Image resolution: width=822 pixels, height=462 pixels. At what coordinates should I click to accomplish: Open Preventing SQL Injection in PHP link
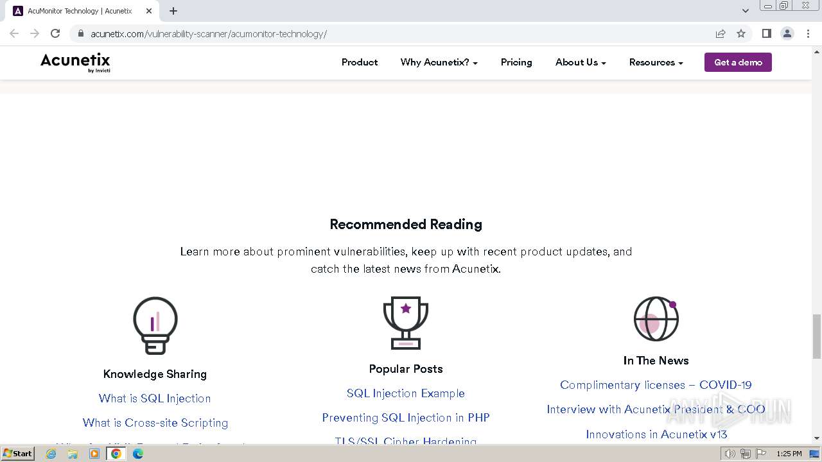tap(406, 418)
